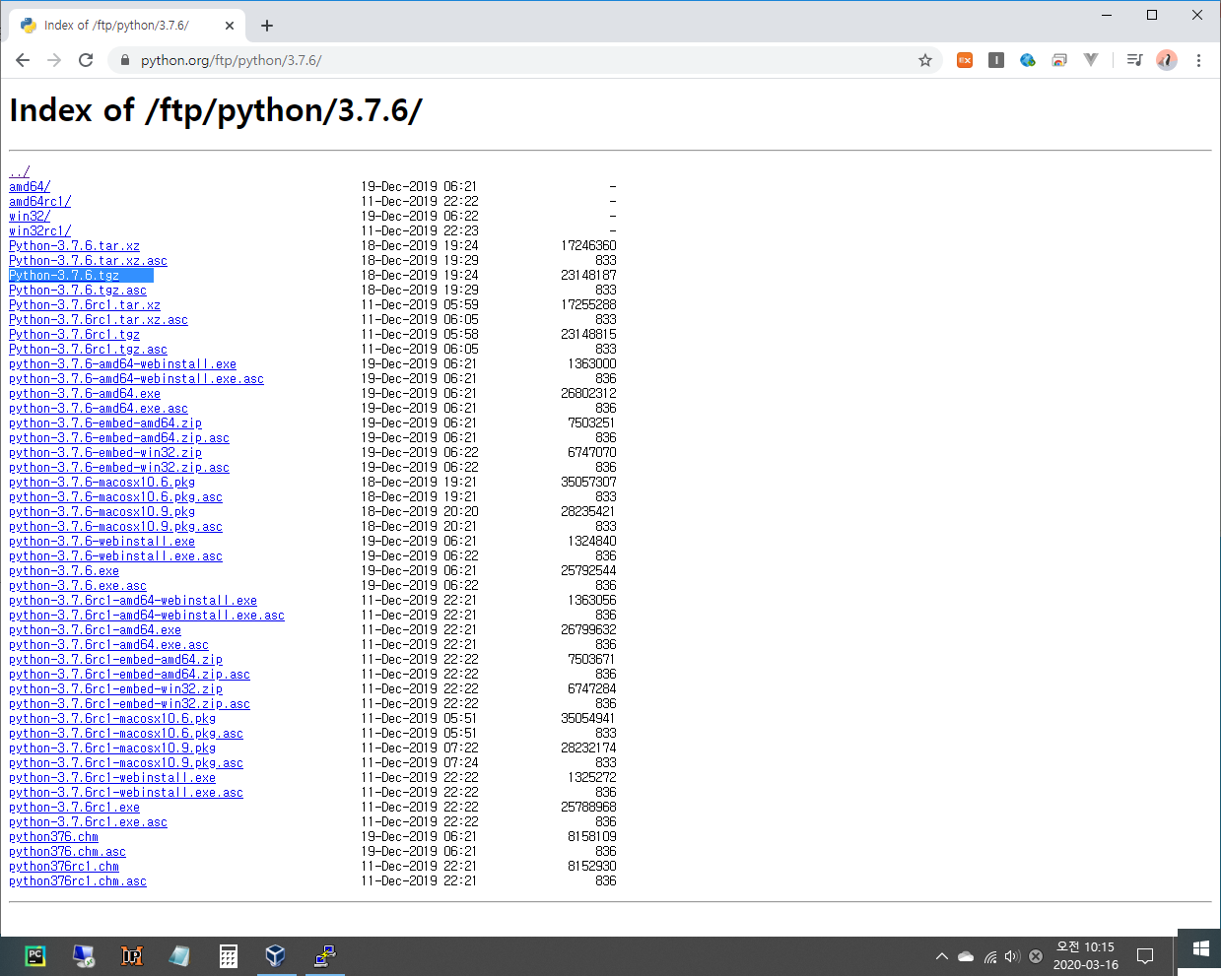Open the teal notebook taskbar app

point(179,955)
